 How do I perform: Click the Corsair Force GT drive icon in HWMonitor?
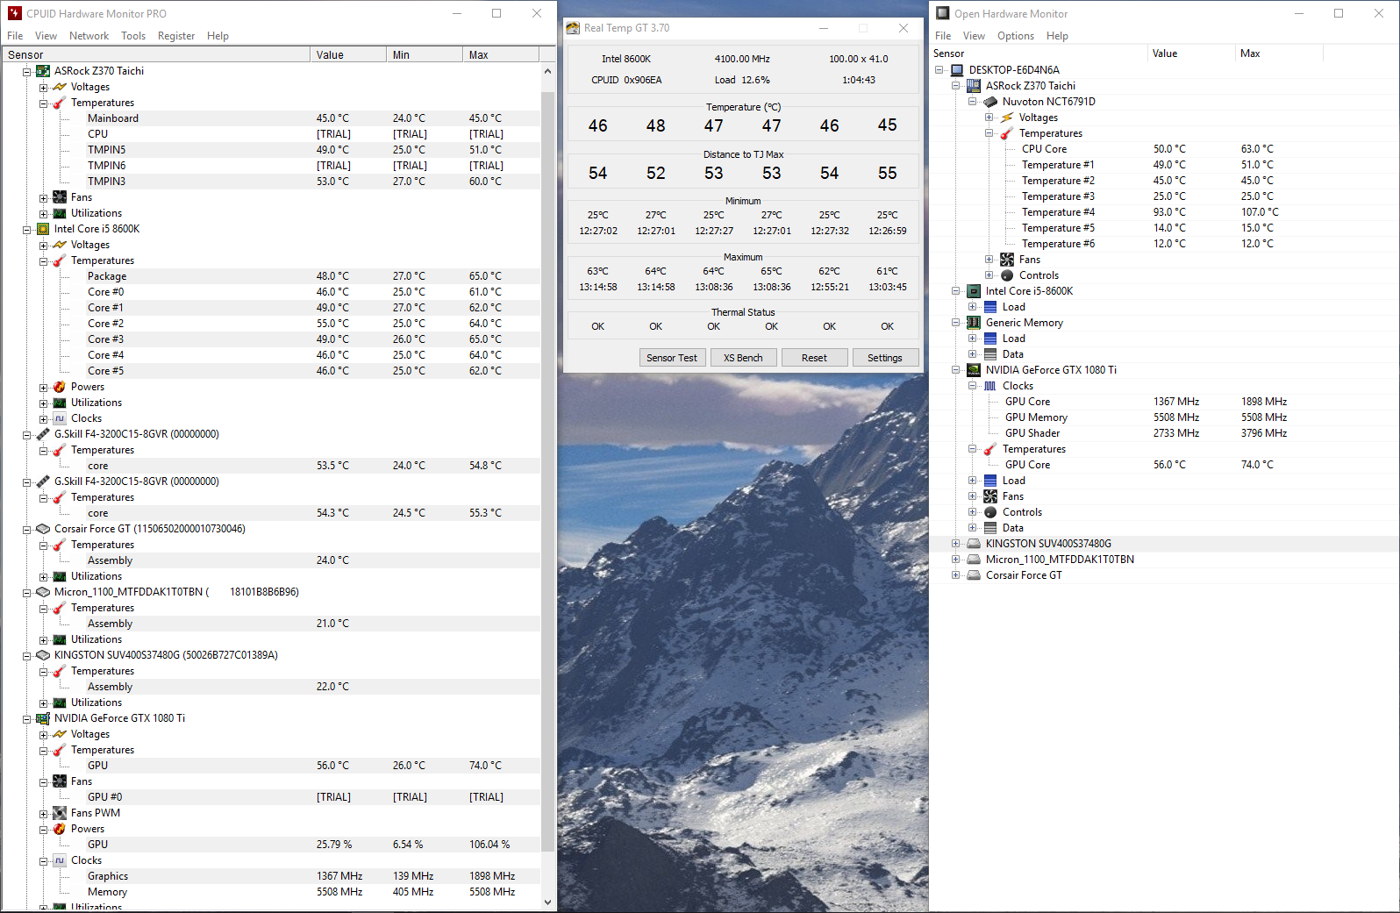coord(43,529)
